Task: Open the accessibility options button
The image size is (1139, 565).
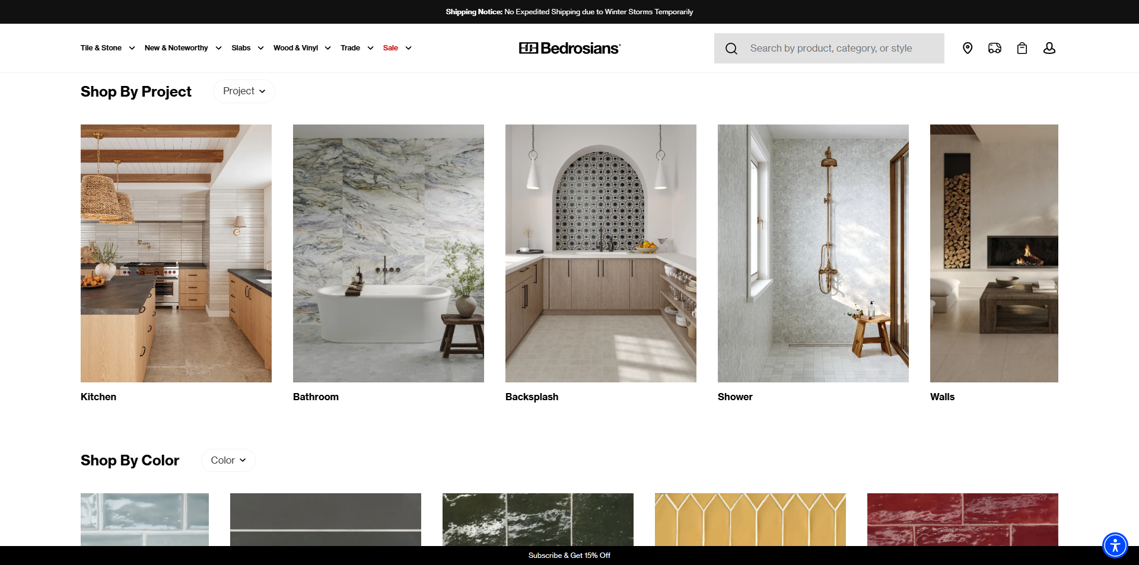Action: click(x=1114, y=545)
